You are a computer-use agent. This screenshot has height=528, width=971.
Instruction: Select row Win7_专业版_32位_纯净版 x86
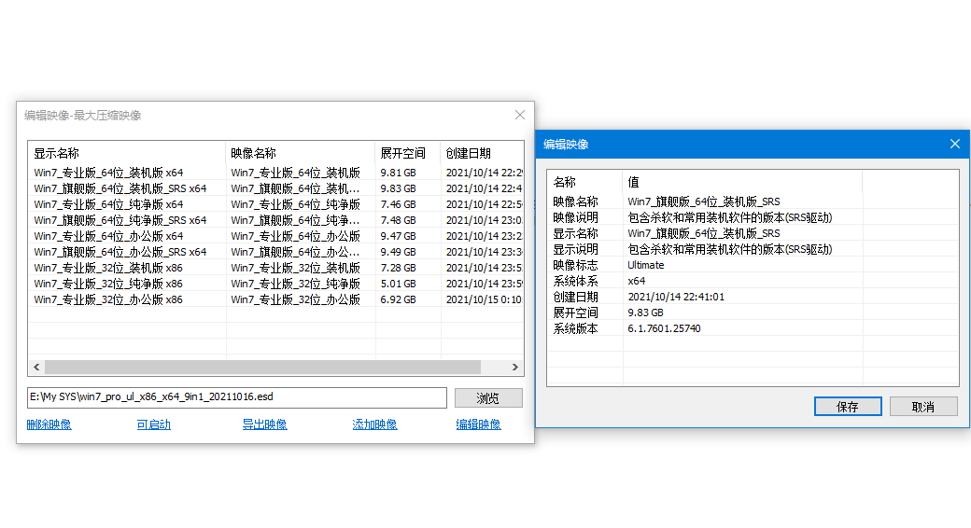(275, 284)
